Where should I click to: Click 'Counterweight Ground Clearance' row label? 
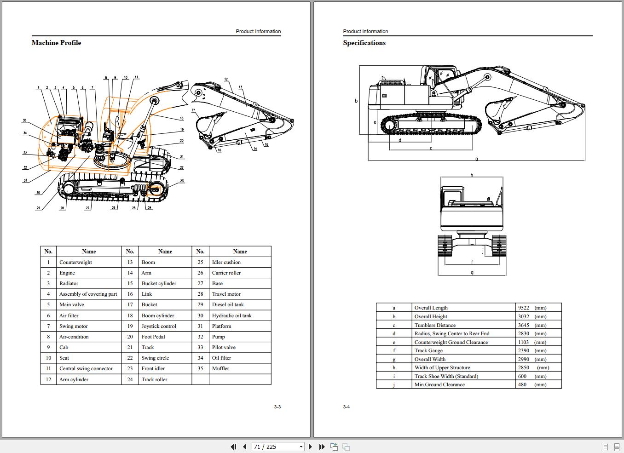(x=451, y=342)
